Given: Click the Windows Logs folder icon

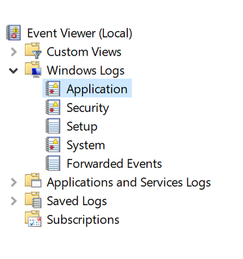Looking at the screenshot, I should coord(33,69).
